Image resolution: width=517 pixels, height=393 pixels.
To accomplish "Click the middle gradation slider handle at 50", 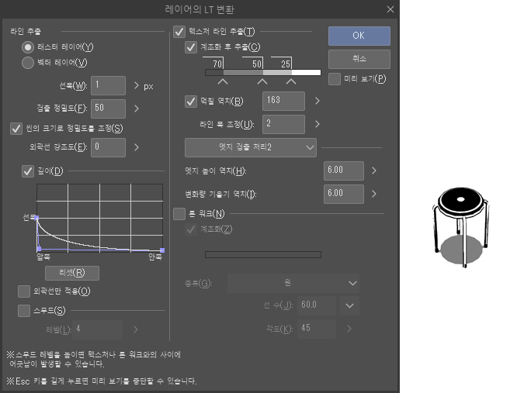I will [262, 81].
